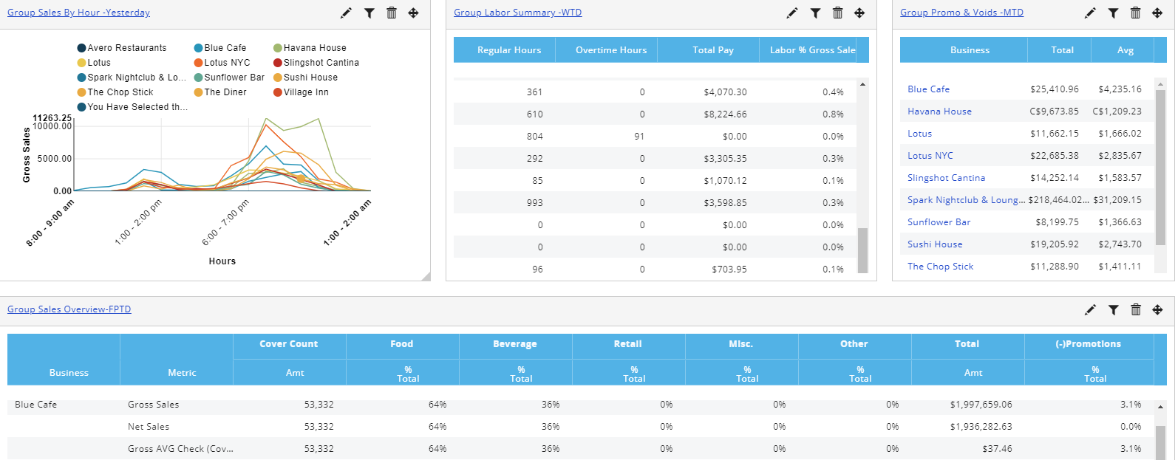Click move handle on Group Labor Summary
The image size is (1175, 460).
click(859, 13)
